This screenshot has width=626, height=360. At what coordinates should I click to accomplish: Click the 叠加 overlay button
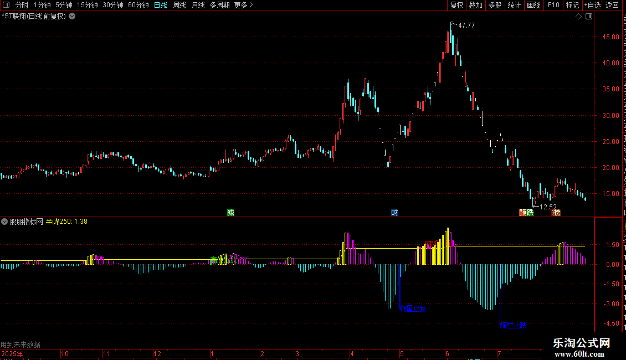pos(475,5)
